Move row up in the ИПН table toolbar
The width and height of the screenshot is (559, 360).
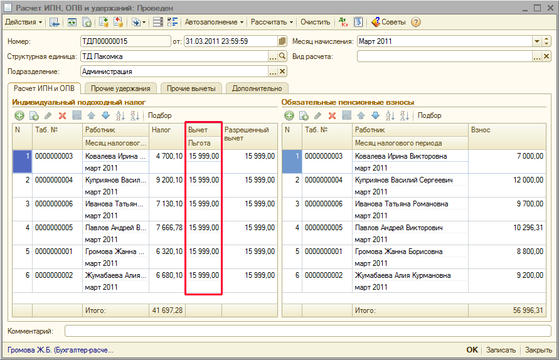click(x=91, y=115)
